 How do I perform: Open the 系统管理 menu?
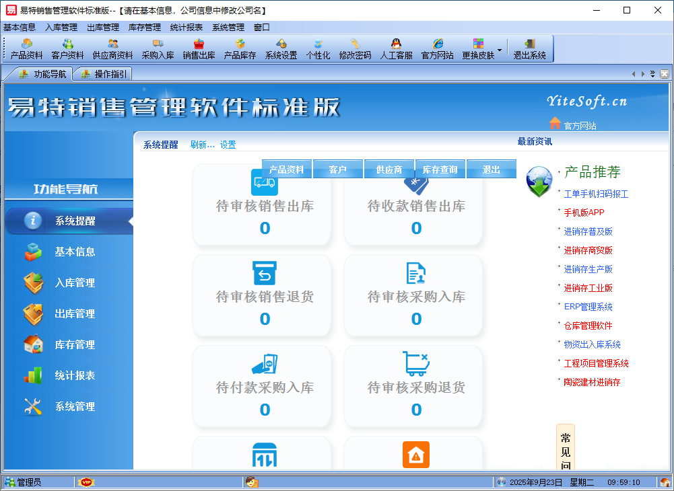pos(228,28)
